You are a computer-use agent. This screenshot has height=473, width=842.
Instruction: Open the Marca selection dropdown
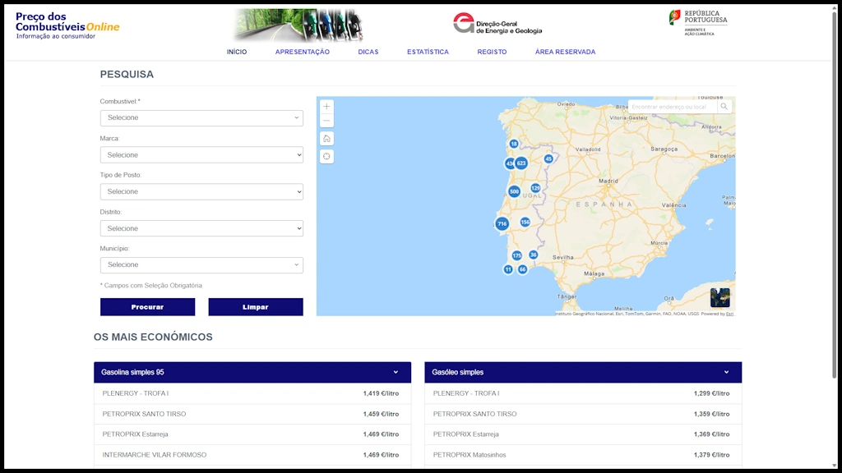201,154
